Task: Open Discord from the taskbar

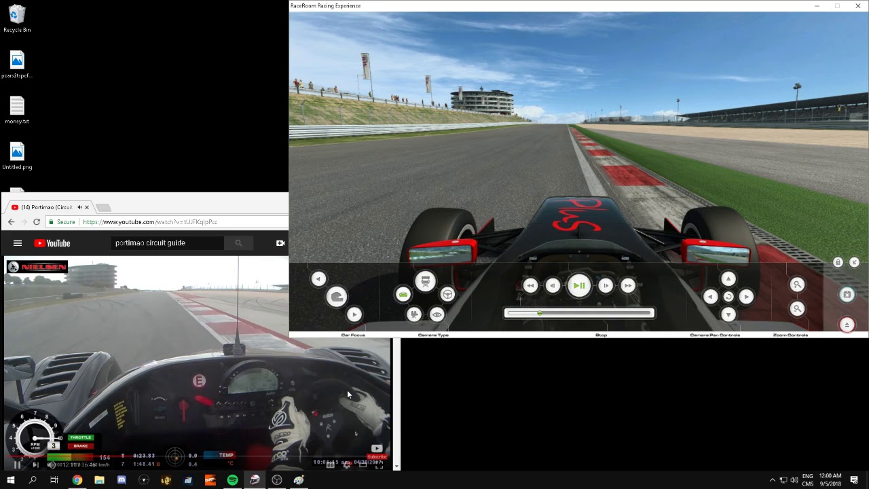Action: (122, 480)
